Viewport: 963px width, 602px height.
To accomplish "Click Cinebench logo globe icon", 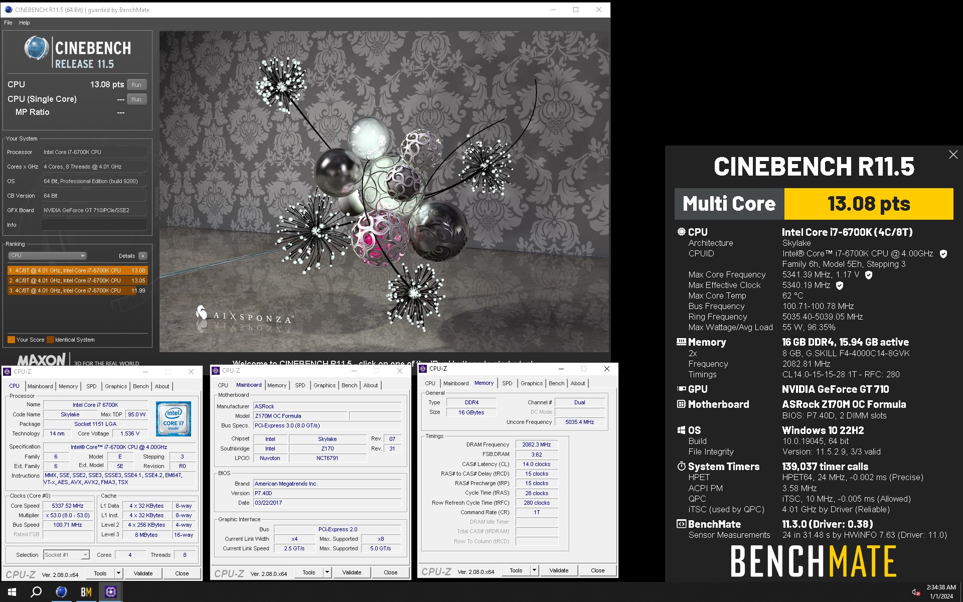I will point(36,49).
